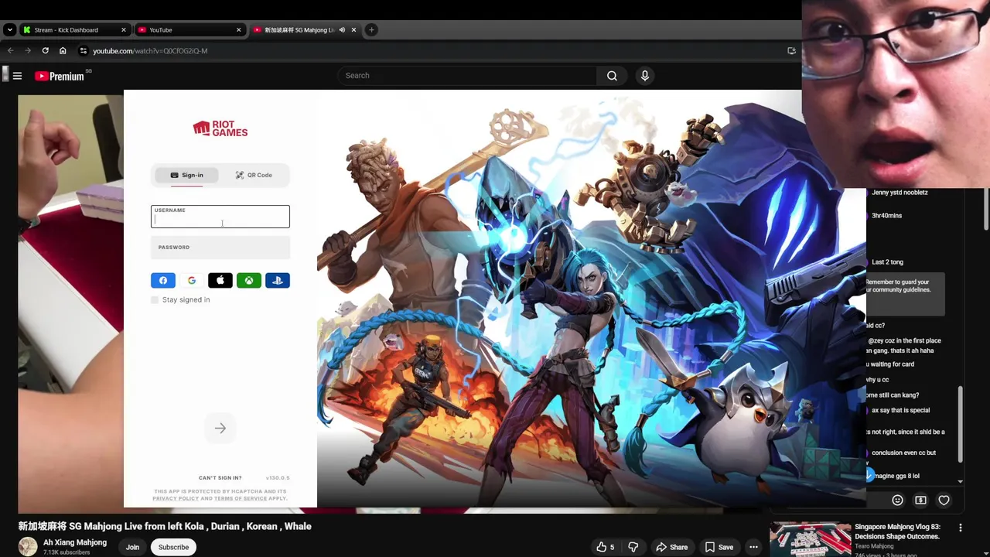Click the magnifier search button
Viewport: 990px width, 557px height.
(x=612, y=76)
